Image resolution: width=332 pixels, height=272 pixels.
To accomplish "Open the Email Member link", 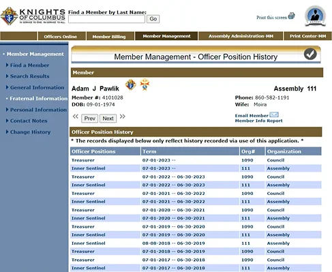I will (x=252, y=116).
